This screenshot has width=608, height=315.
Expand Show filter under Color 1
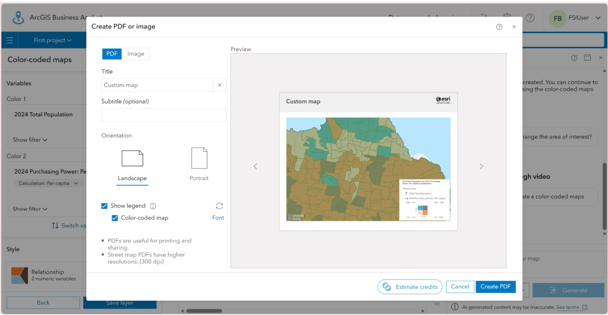[x=30, y=140]
